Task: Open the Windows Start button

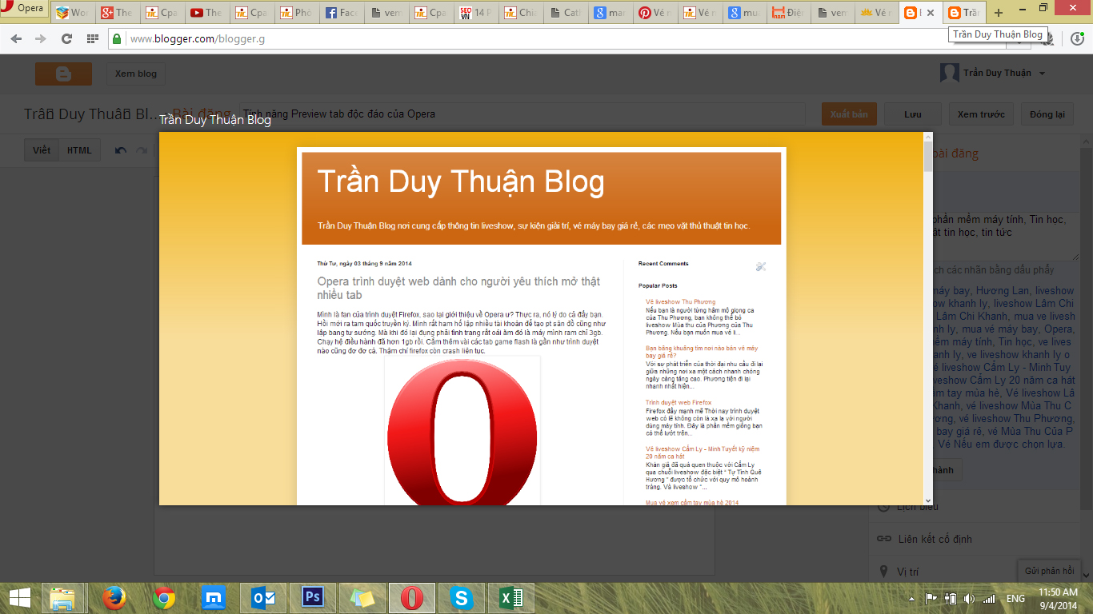Action: (x=19, y=597)
